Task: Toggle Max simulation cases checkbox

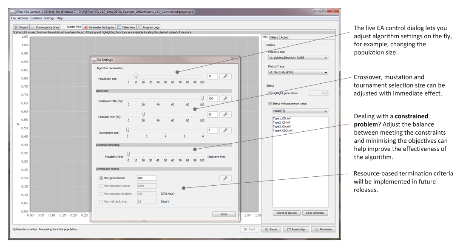Action: 101,186
